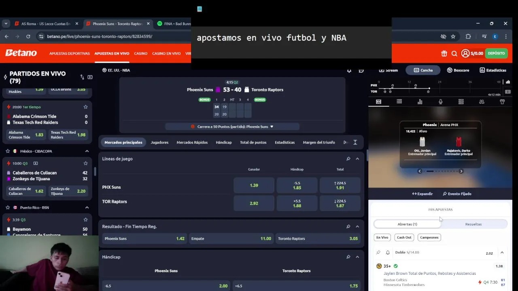Toggle the Campeones bets filter
The width and height of the screenshot is (518, 291).
pyautogui.click(x=429, y=238)
